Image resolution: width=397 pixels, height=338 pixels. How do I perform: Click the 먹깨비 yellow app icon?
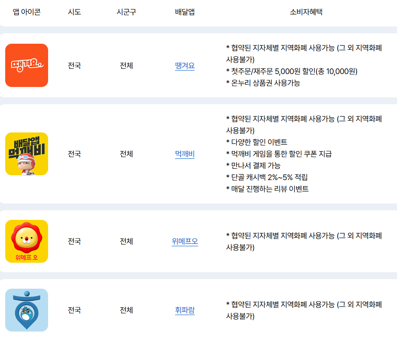tap(26, 154)
